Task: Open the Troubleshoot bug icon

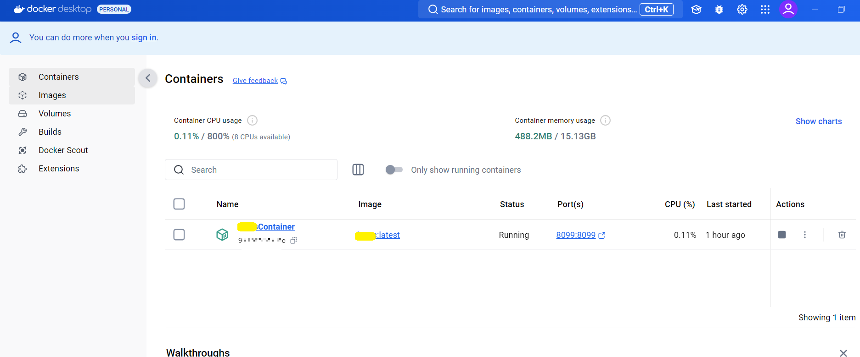Action: (719, 10)
